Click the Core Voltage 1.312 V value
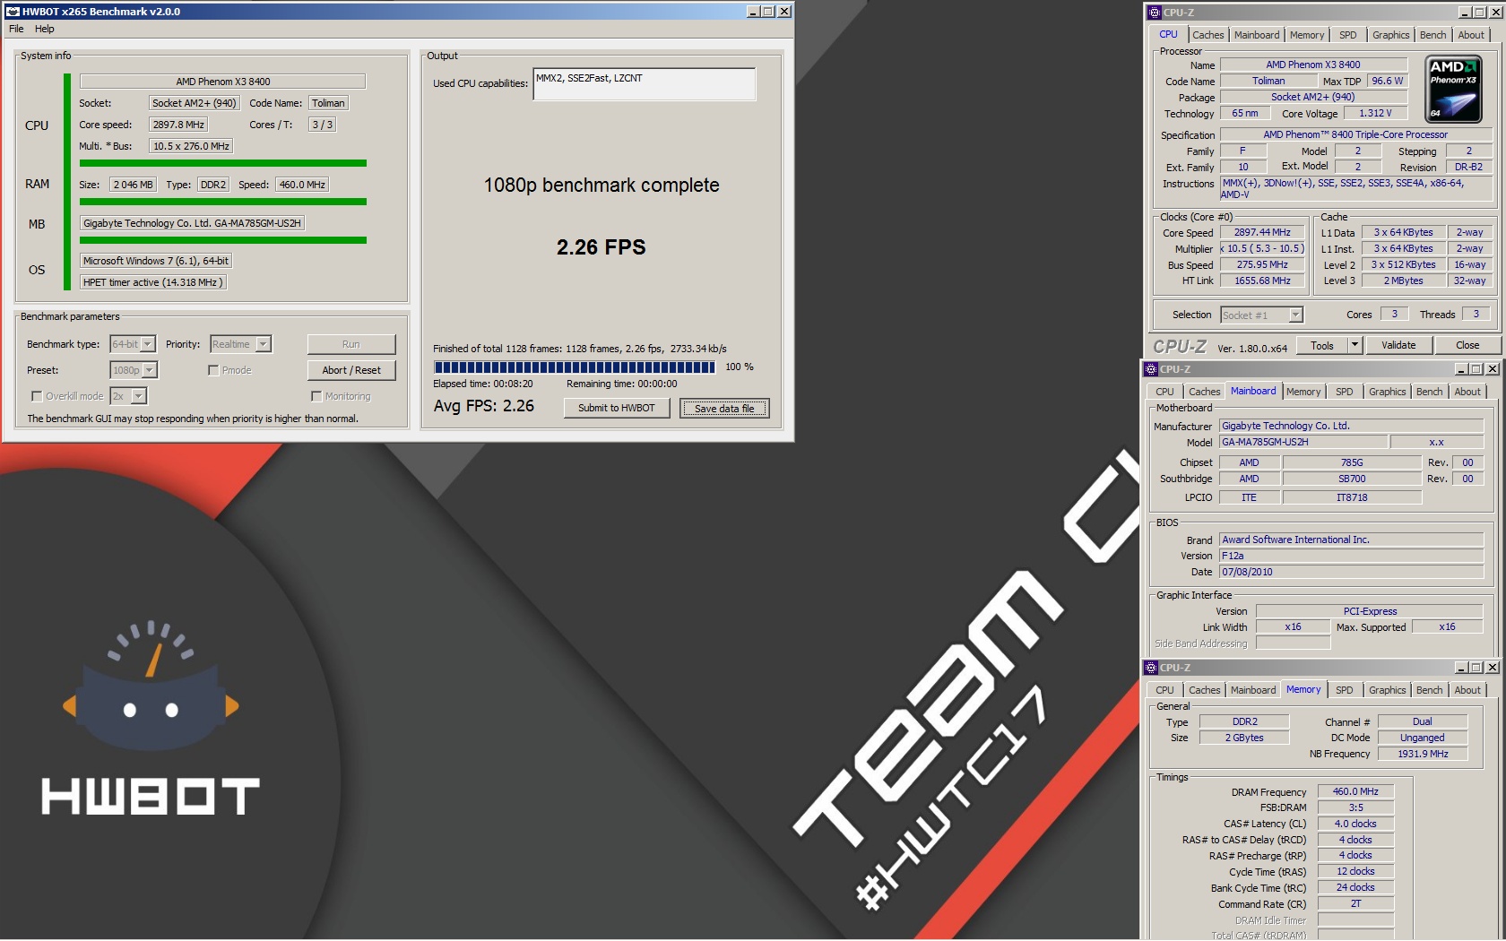1506x941 pixels. pyautogui.click(x=1375, y=114)
